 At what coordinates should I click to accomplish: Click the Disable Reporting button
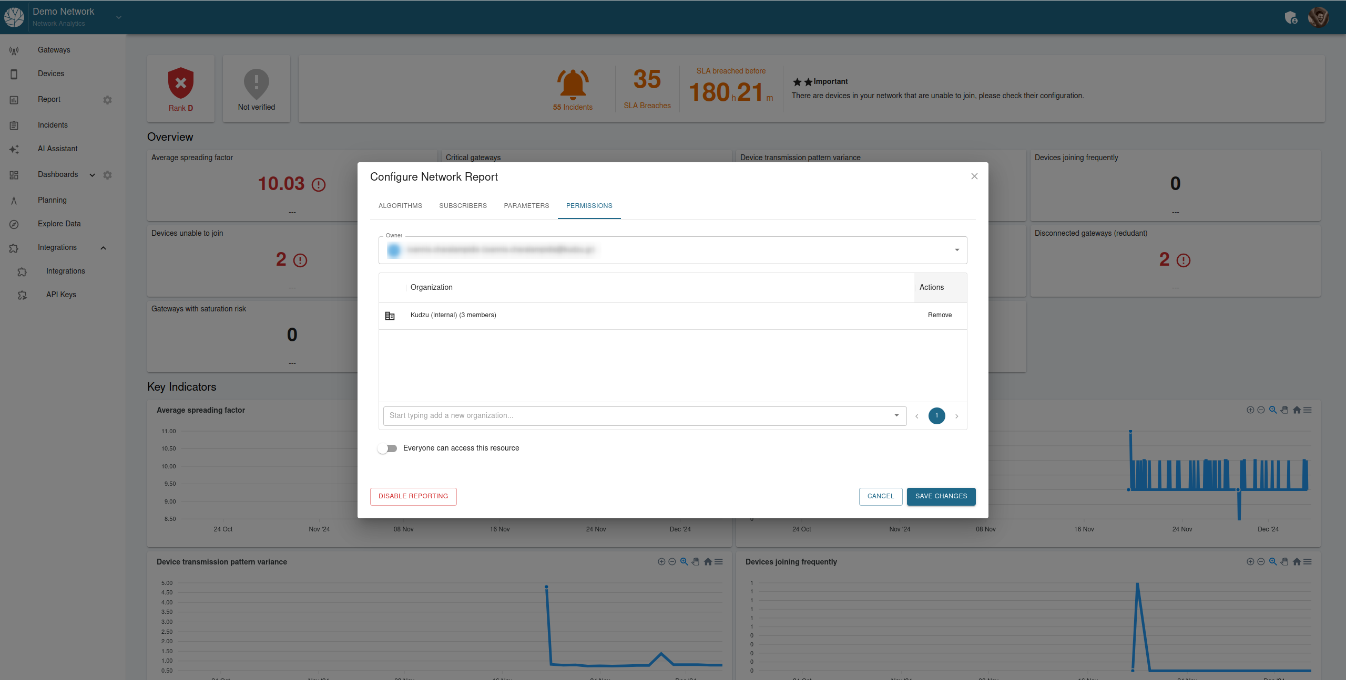(413, 496)
